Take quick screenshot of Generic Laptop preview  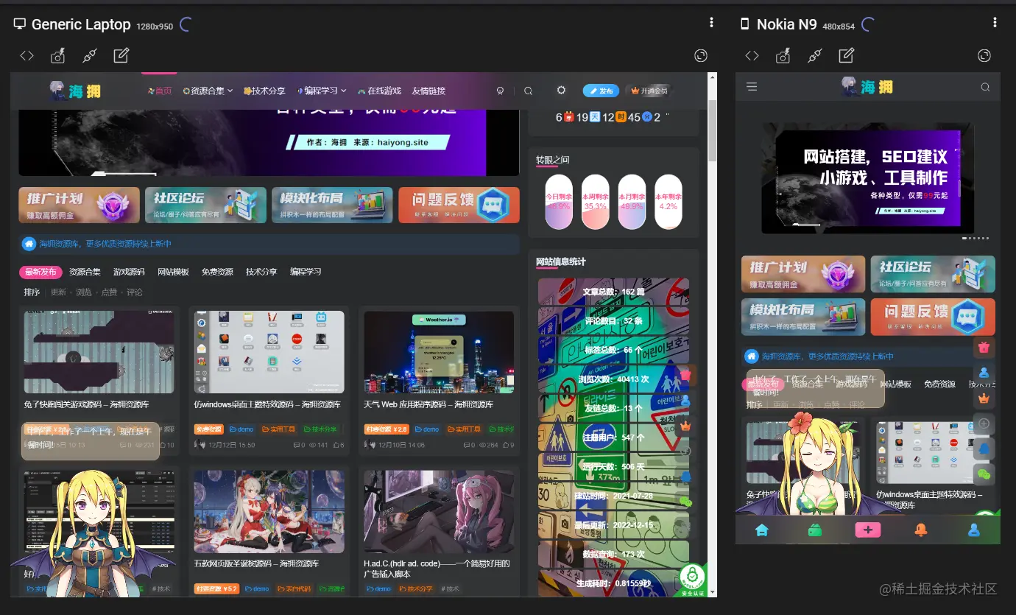coord(58,55)
